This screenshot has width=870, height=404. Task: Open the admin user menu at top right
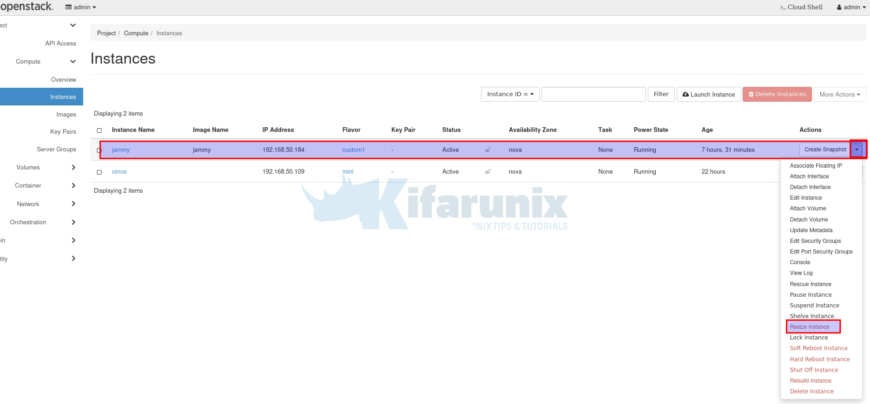pos(851,7)
